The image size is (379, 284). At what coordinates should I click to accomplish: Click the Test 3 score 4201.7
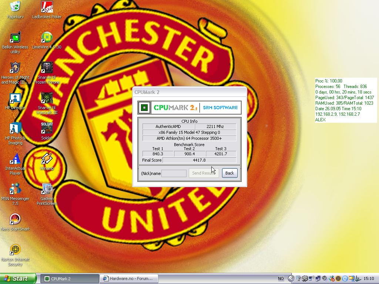(221, 154)
